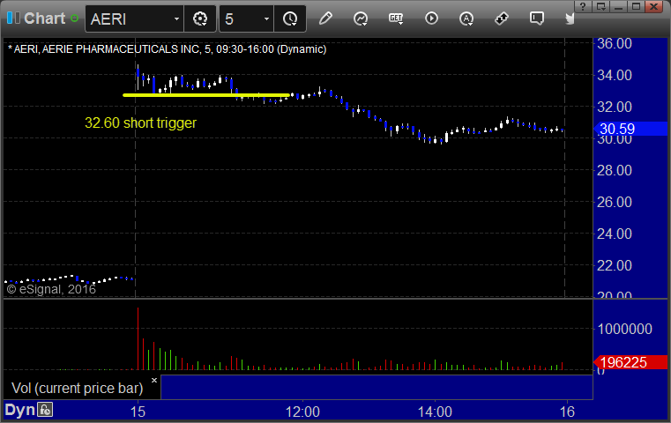The height and width of the screenshot is (423, 671).
Task: Click the 14:00 time axis label
Action: pyautogui.click(x=435, y=412)
